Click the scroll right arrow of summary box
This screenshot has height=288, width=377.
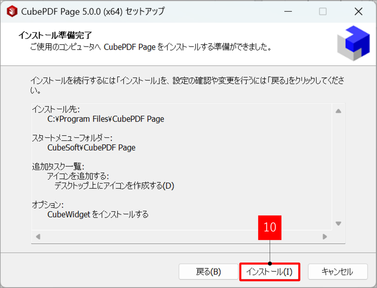pyautogui.click(x=325, y=236)
